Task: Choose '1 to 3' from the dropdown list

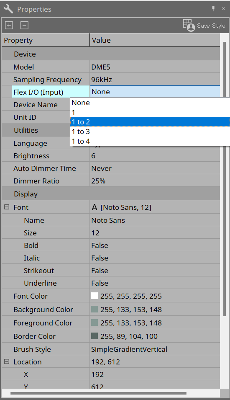Action: (150, 132)
